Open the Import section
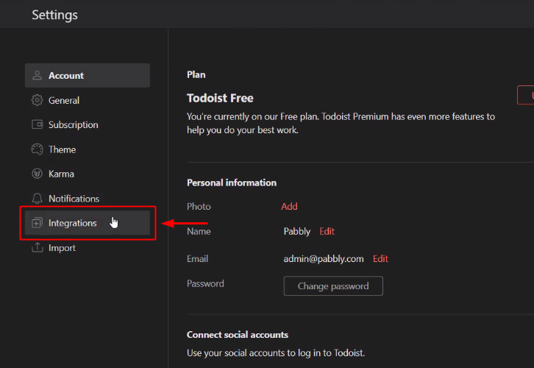This screenshot has width=534, height=368. (x=88, y=248)
